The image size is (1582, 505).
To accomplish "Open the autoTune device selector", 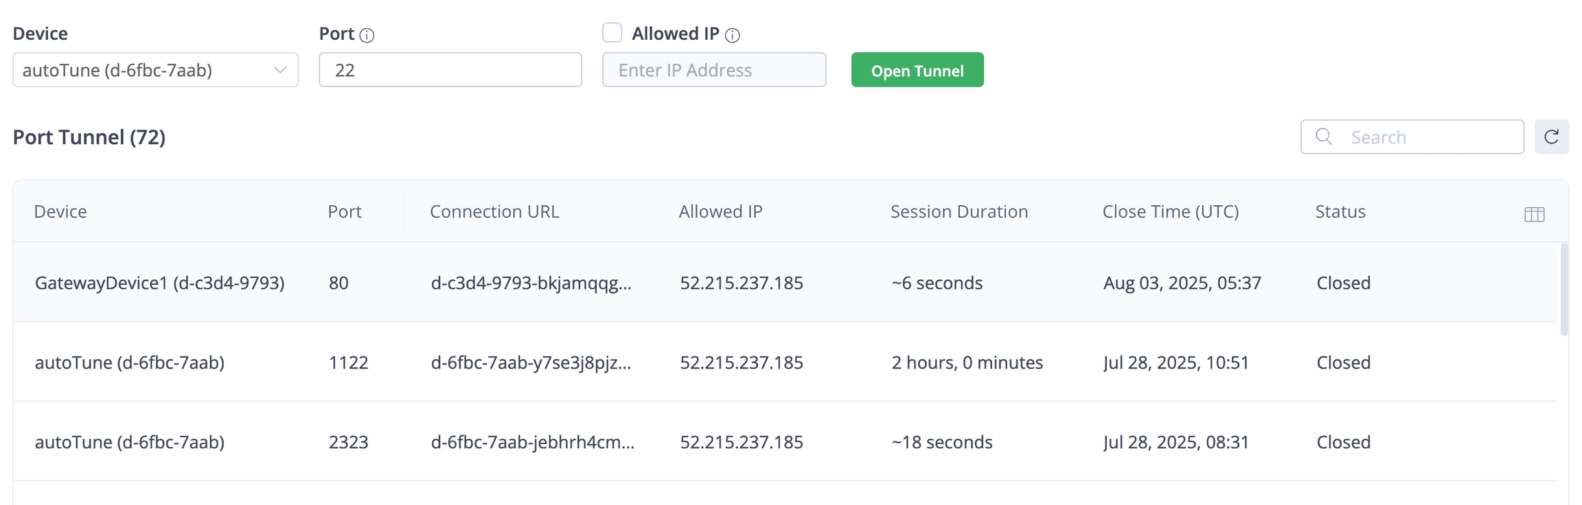I will (x=144, y=70).
